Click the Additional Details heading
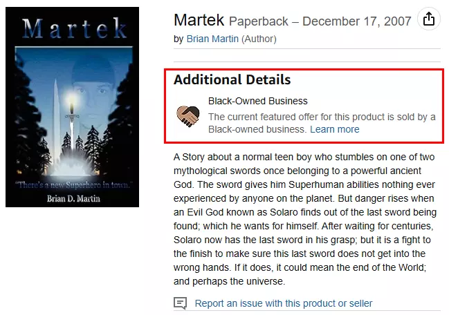Screen dimensions: 449x315 click(232, 79)
